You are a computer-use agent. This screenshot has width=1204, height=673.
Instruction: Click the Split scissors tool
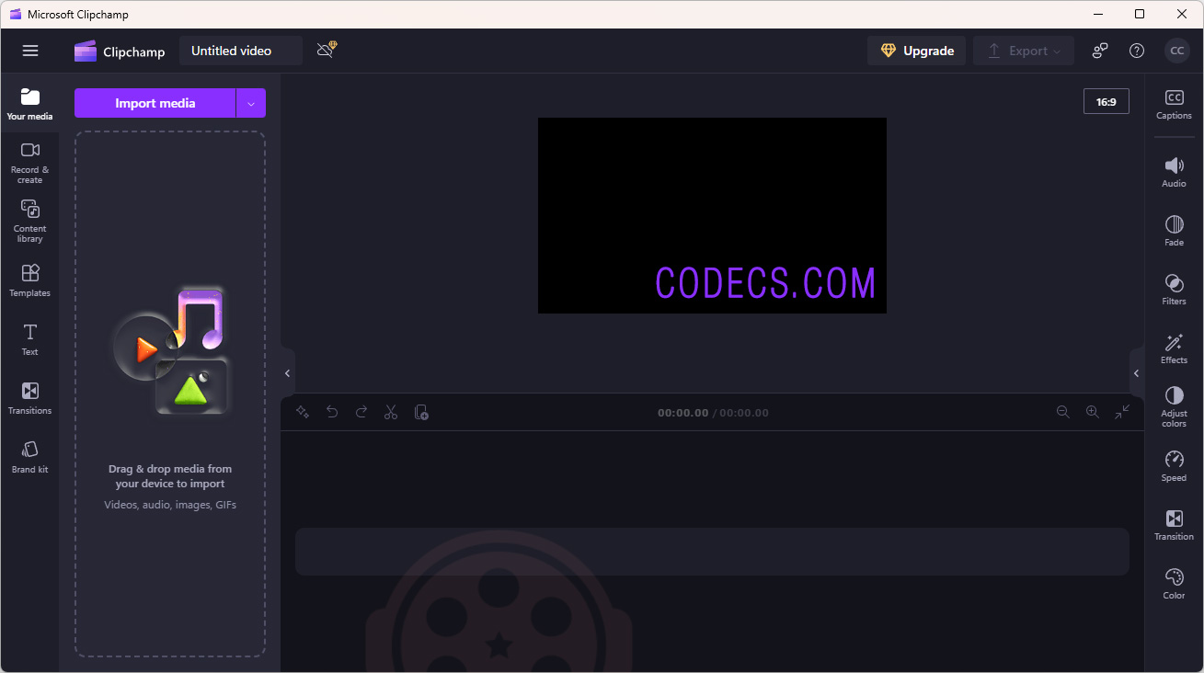[x=391, y=413]
